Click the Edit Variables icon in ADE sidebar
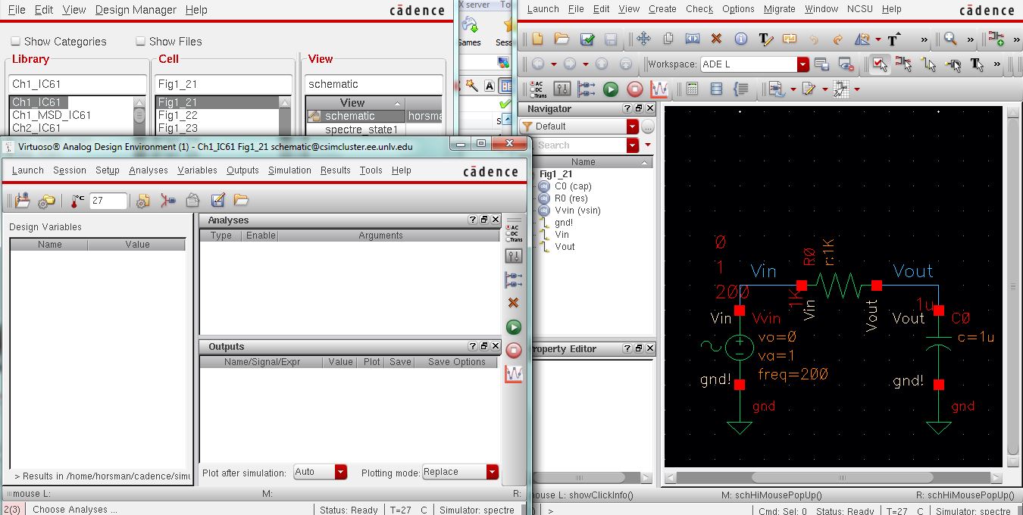The height and width of the screenshot is (515, 1023). pos(514,256)
